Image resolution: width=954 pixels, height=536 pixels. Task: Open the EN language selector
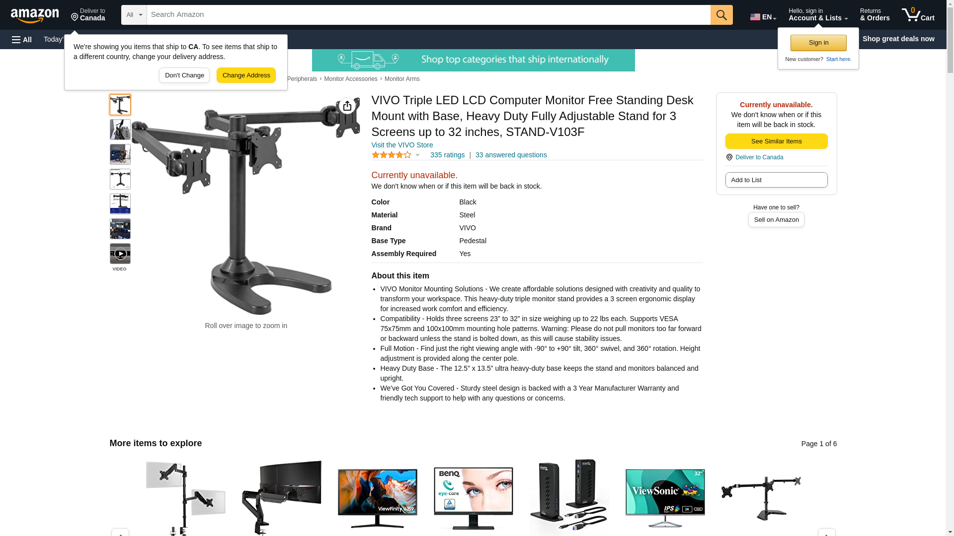coord(763,16)
